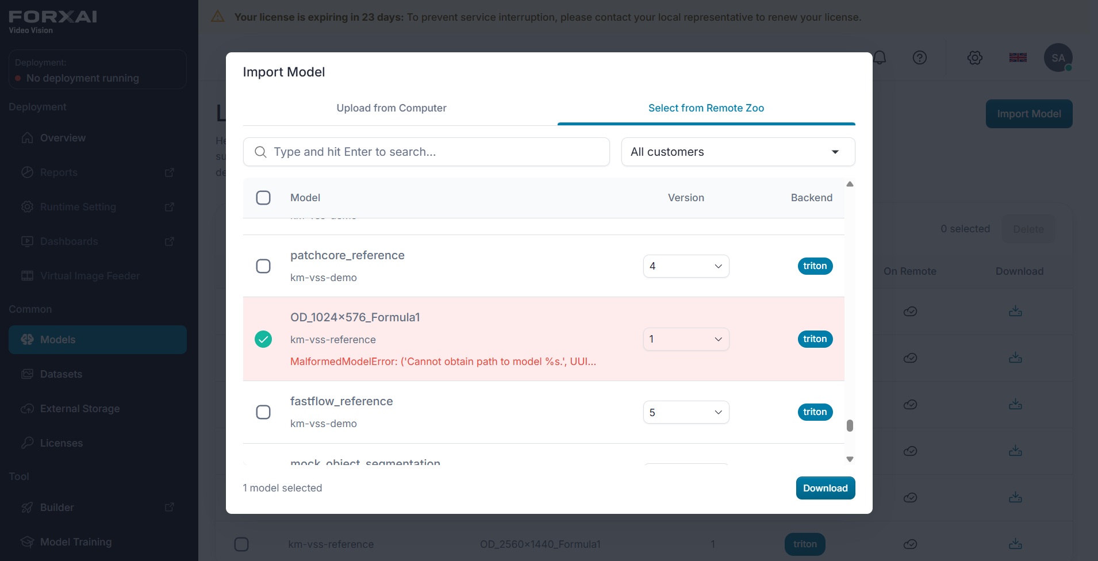Check the patchcore_reference model checkbox

pos(263,266)
